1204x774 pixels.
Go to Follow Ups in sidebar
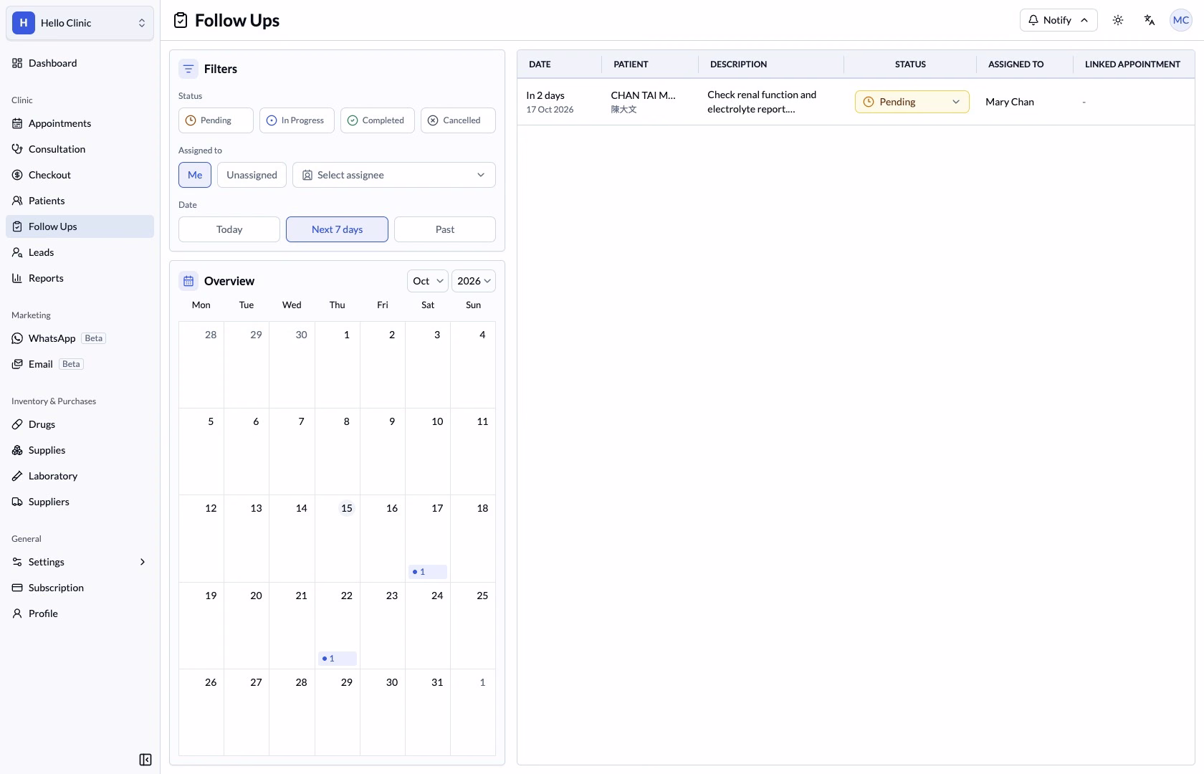coord(80,226)
